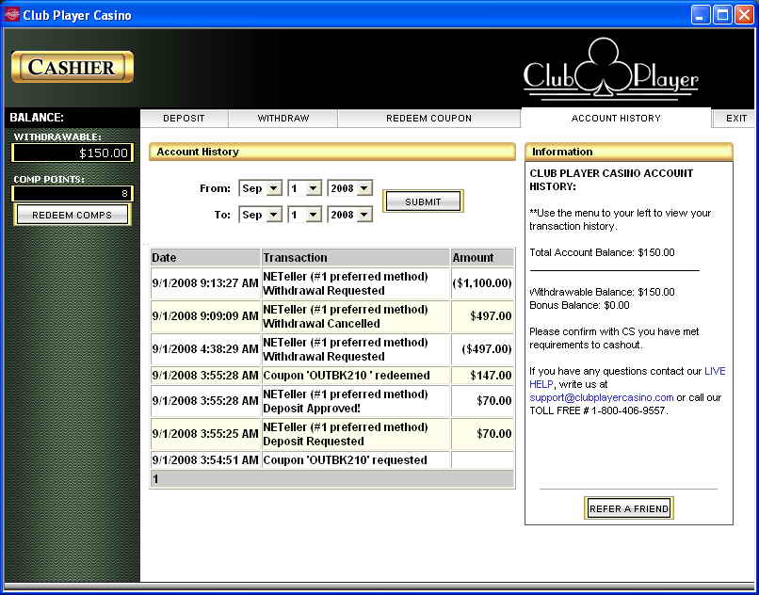Click the Redeem Comps button
759x595 pixels.
[73, 215]
